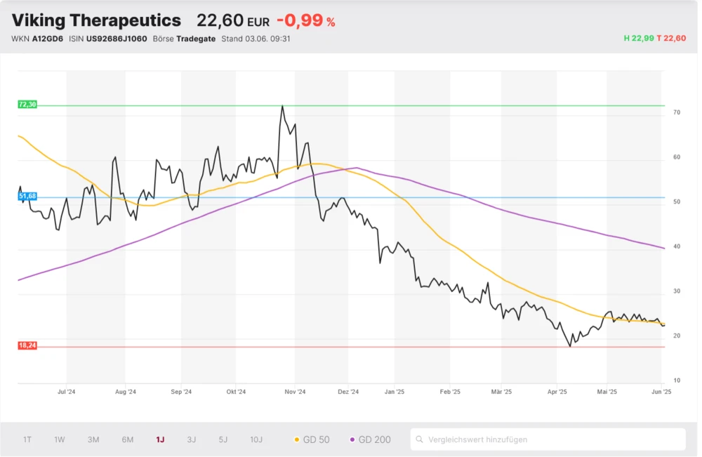This screenshot has width=702, height=457.
Task: Switch to the 6M timeframe tab
Action: (127, 439)
